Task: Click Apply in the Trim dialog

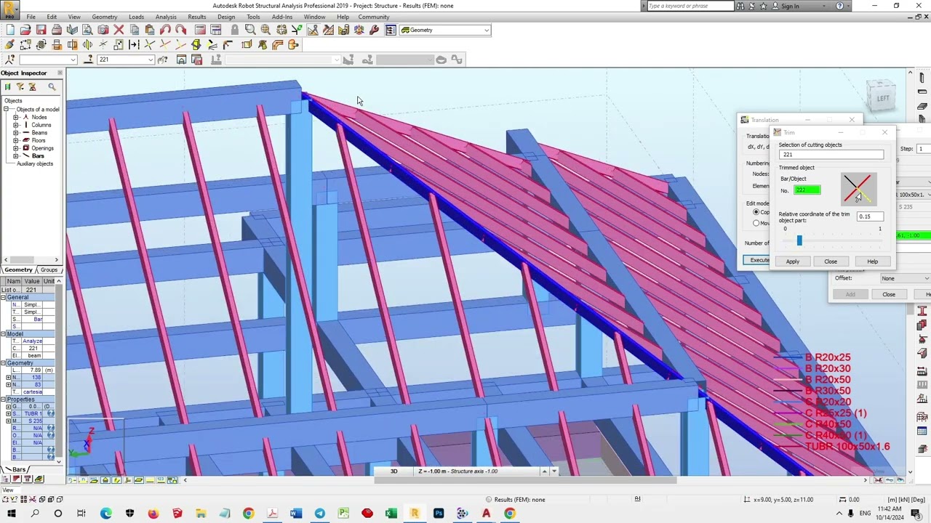Action: tap(792, 261)
